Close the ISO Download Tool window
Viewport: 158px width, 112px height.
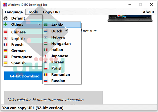point(151,5)
